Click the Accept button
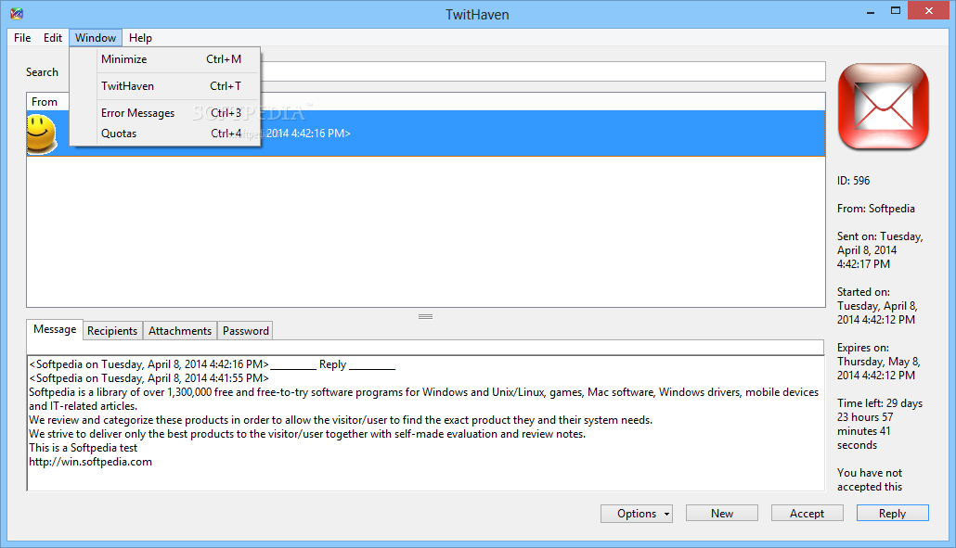Image resolution: width=956 pixels, height=548 pixels. [x=807, y=514]
